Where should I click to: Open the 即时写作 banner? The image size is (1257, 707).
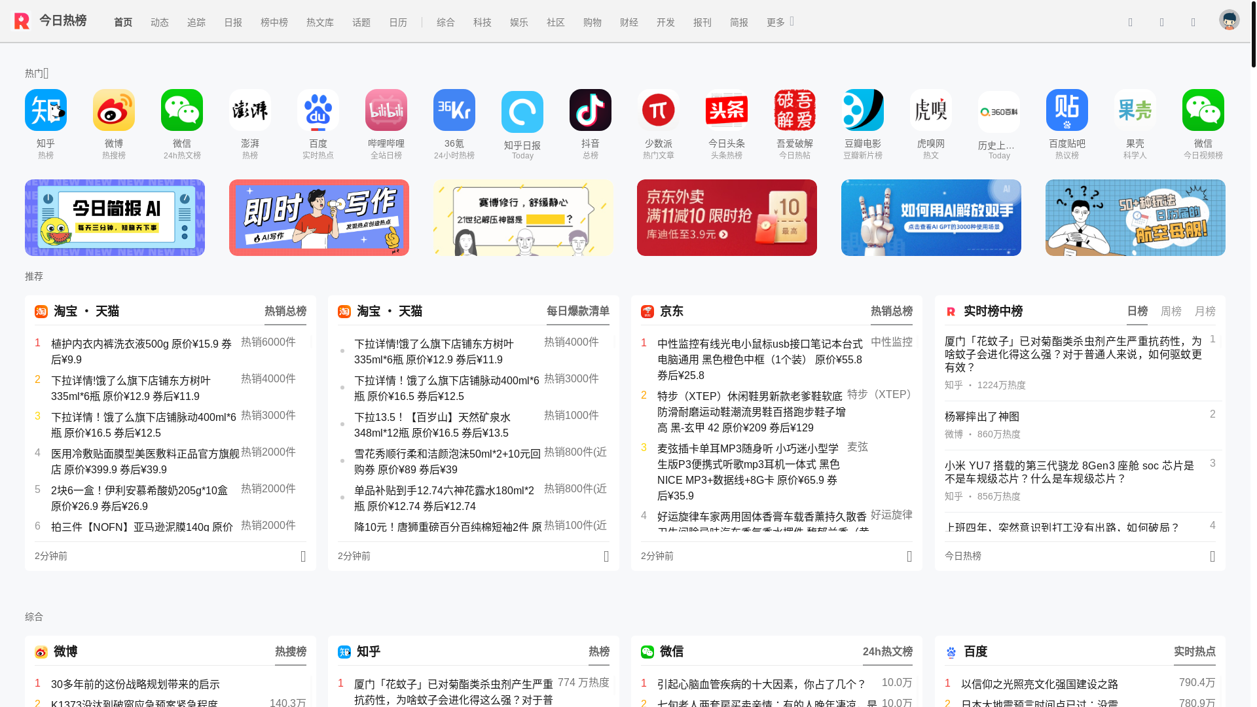pos(319,217)
